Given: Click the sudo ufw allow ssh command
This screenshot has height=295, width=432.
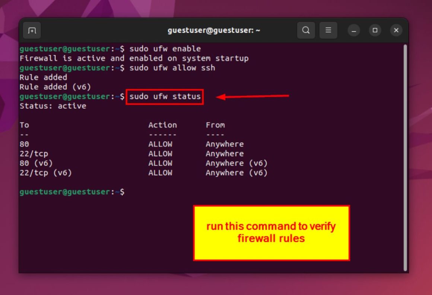Looking at the screenshot, I should pyautogui.click(x=171, y=68).
